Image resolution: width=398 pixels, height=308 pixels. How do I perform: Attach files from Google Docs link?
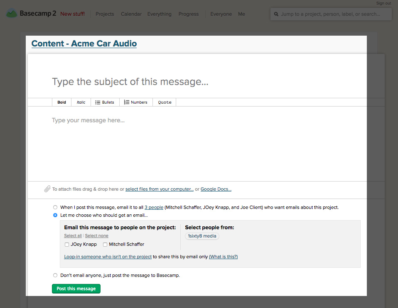point(216,189)
